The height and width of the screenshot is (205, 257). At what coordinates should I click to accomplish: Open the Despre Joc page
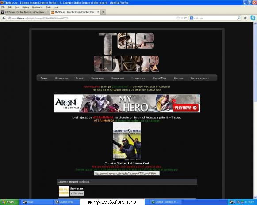coord(61,78)
